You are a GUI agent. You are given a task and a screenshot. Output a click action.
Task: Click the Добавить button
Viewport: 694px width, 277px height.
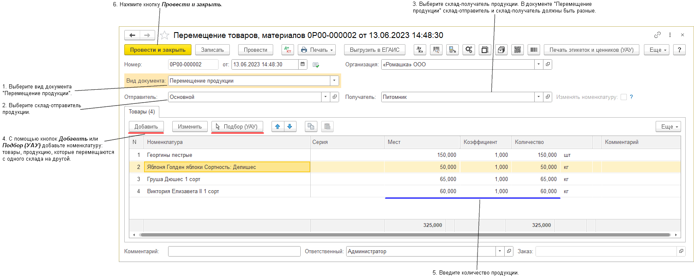[x=146, y=127]
